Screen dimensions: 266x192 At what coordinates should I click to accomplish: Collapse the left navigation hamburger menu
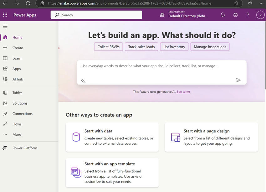pos(5,26)
